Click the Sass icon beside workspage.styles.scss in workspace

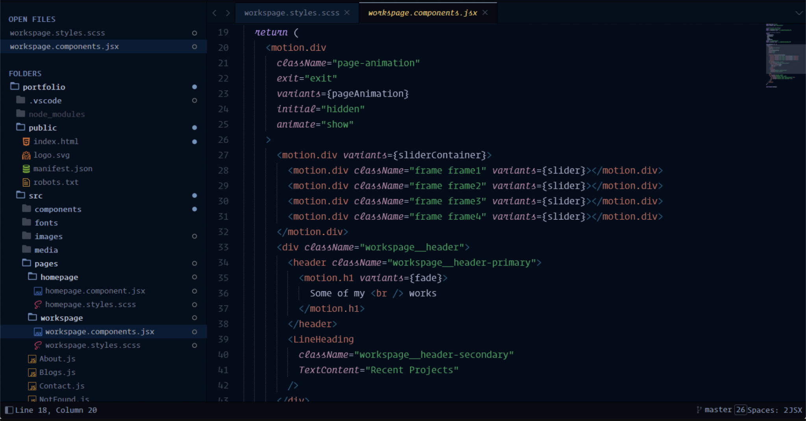38,345
